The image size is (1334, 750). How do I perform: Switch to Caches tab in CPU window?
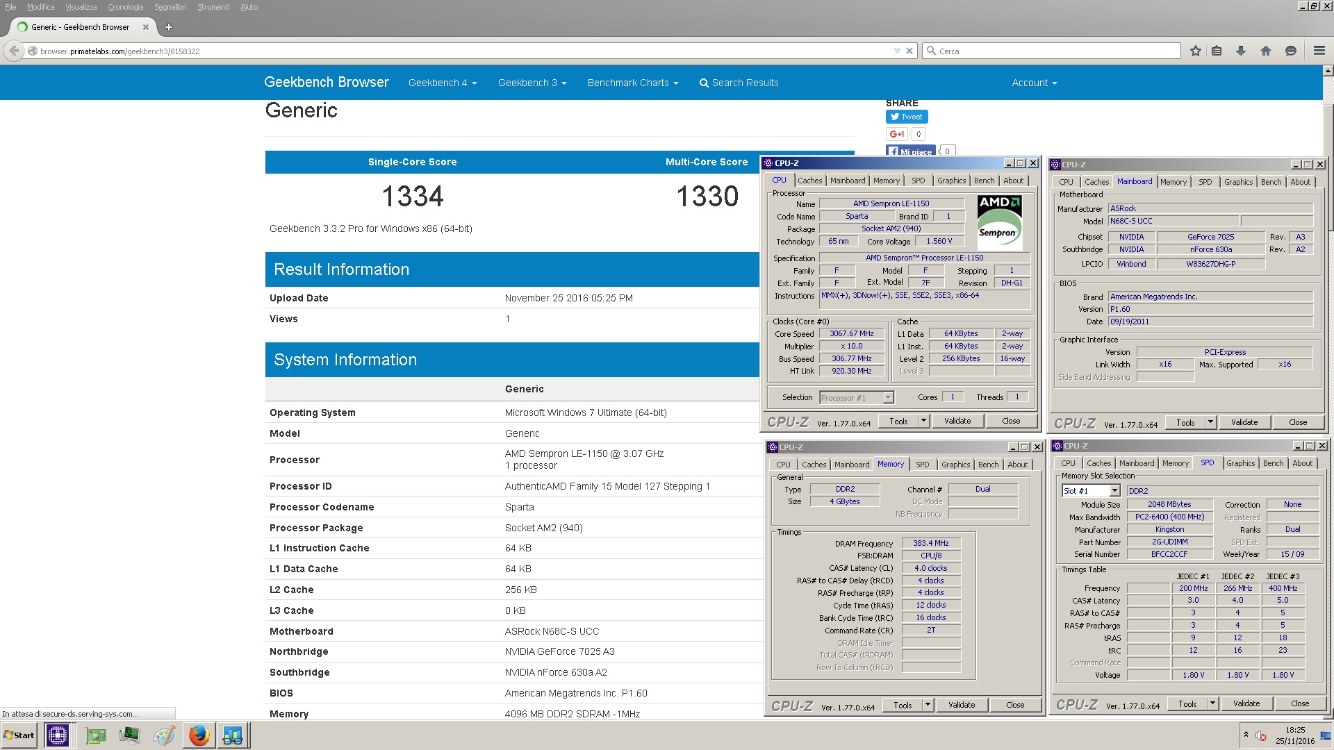tap(809, 181)
